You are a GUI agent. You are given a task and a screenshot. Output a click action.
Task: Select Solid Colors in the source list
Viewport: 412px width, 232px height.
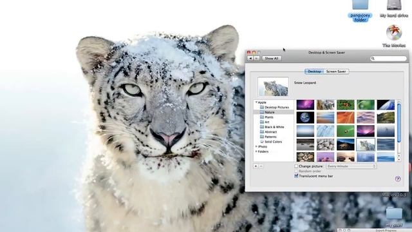coord(274,142)
